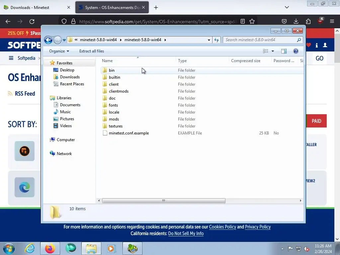Click Libraries in the navigation pane
The image size is (340, 255).
click(64, 98)
